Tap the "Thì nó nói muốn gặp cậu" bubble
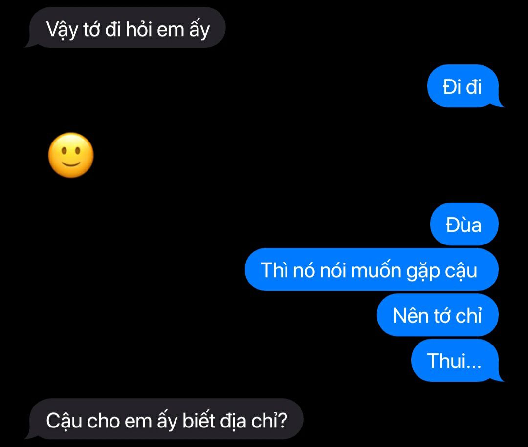 372,269
